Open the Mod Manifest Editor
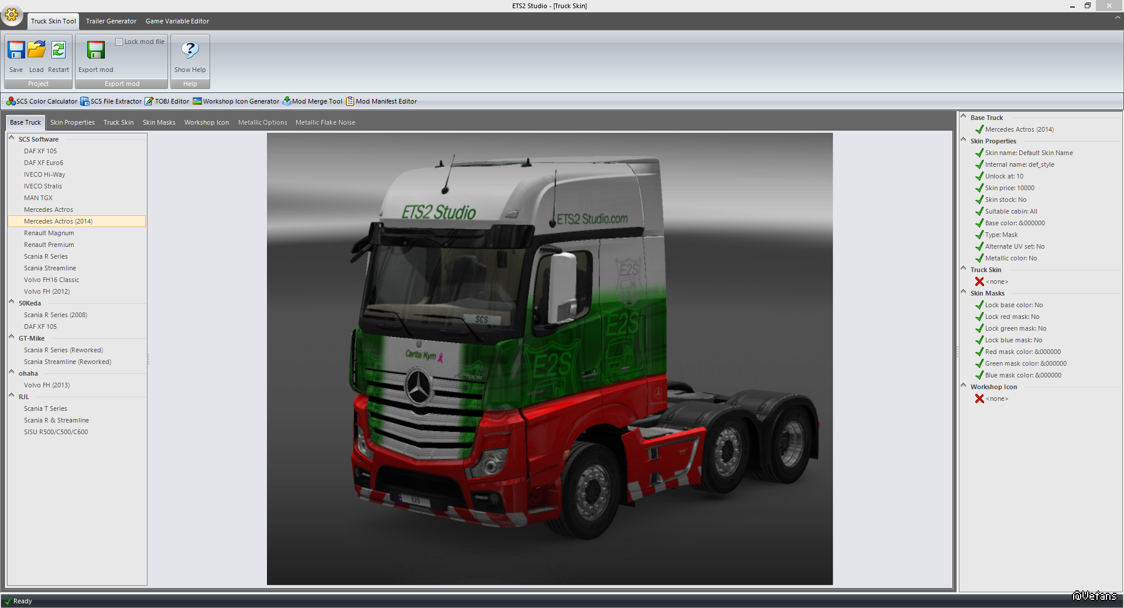The image size is (1124, 608). click(x=381, y=101)
